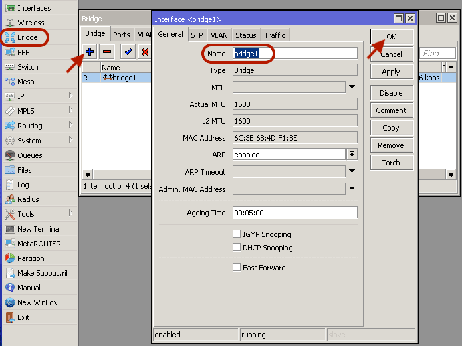This screenshot has width=462, height=346.
Task: Click the Comment button
Action: (x=392, y=110)
